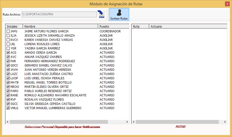
Task: Uncheck the RANE checkbox
Action: tap(8, 95)
